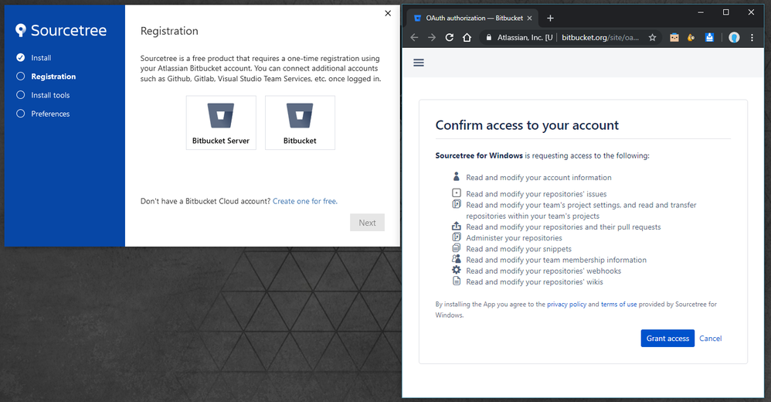The height and width of the screenshot is (402, 771).
Task: Click 'Read and modify your repositories' issues'
Action: tap(536, 194)
